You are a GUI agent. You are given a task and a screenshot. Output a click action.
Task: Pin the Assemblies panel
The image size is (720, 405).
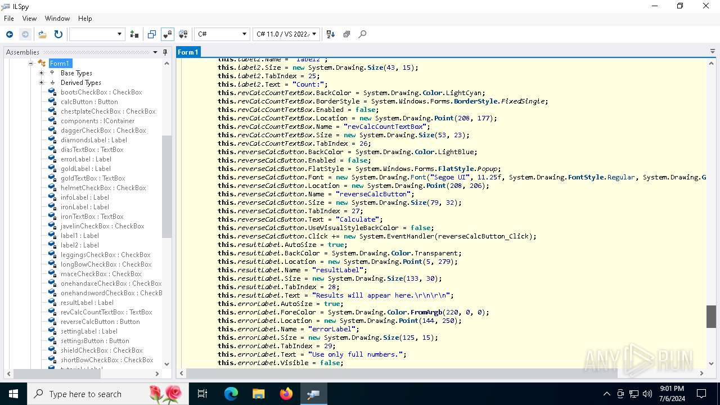[x=165, y=52]
